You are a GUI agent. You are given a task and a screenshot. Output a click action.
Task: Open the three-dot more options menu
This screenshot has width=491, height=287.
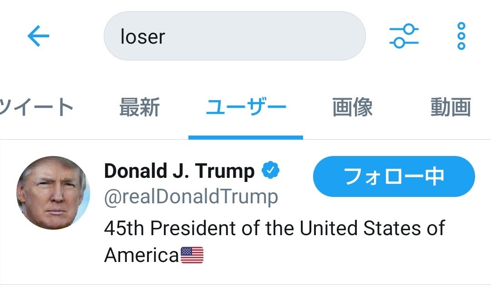click(x=461, y=36)
